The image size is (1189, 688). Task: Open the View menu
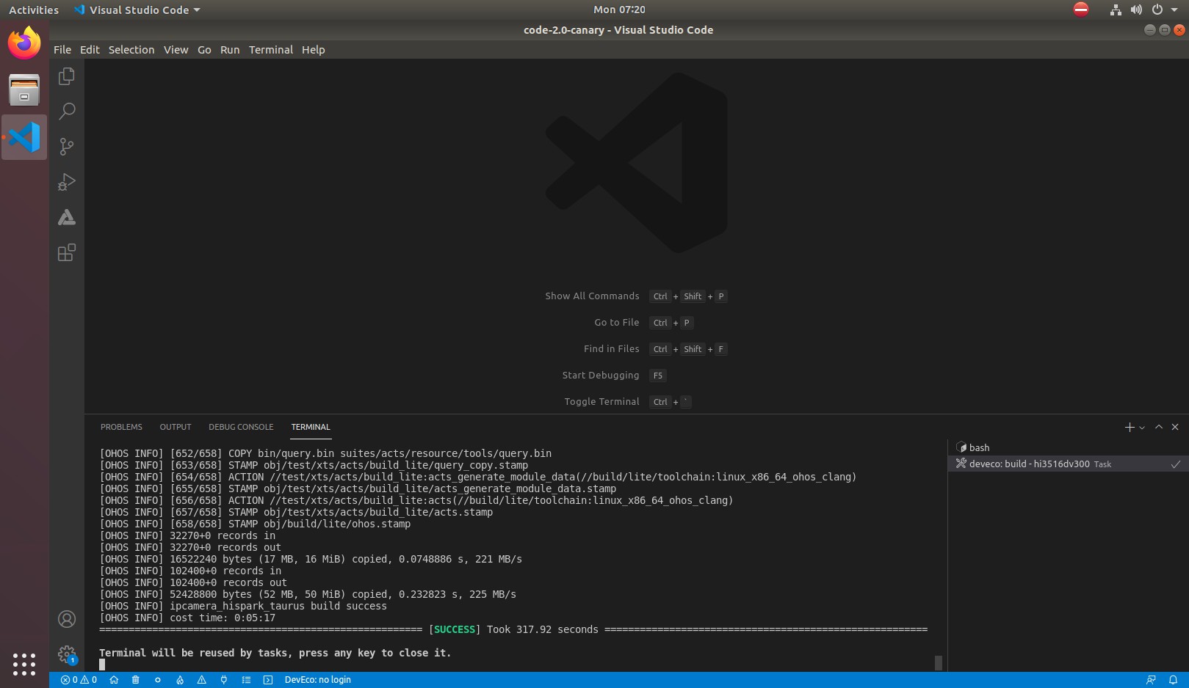tap(176, 50)
